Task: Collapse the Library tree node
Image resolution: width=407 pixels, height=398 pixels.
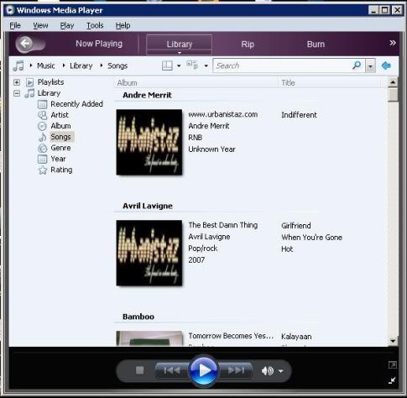Action: tap(17, 93)
